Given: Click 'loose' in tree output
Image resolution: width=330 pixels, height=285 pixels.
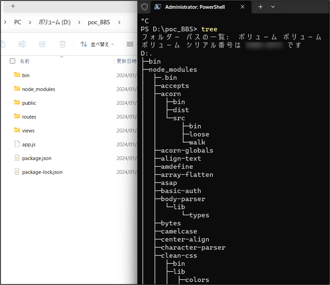Looking at the screenshot, I should coord(199,134).
